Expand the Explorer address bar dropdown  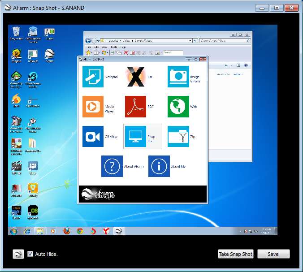190,41
